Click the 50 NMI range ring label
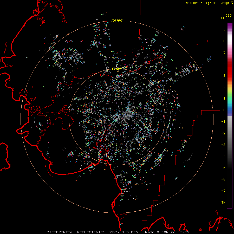 point(117,69)
